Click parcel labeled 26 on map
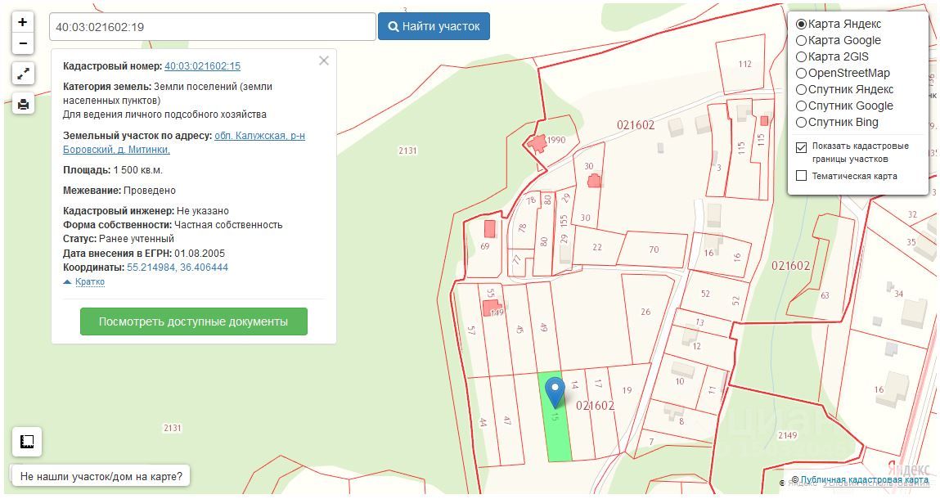Image resolution: width=940 pixels, height=499 pixels. pyautogui.click(x=645, y=312)
